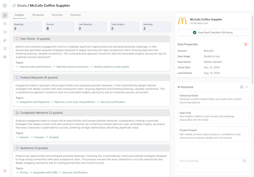Click the app logo at top left
Image resolution: width=254 pixels, height=177 pixels.
5,6
